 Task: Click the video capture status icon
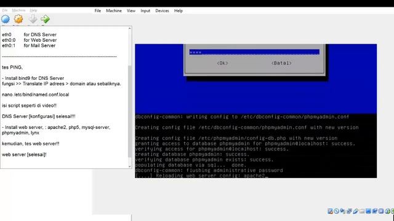(375, 211)
